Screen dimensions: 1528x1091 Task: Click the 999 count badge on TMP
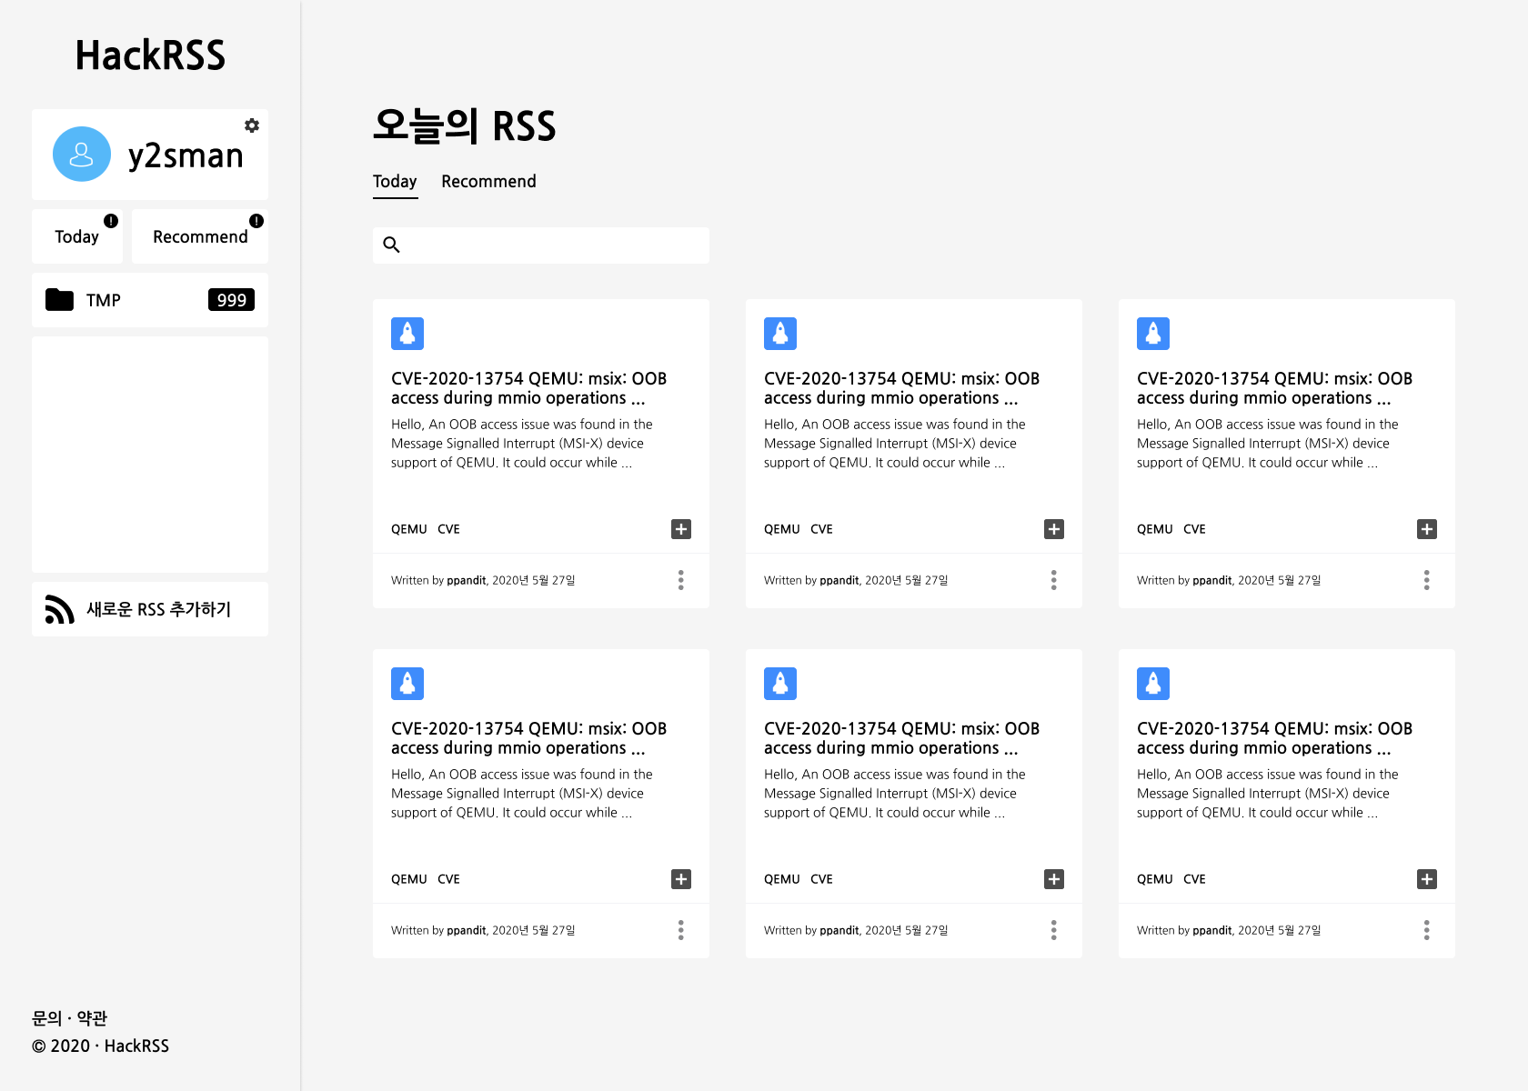231,300
